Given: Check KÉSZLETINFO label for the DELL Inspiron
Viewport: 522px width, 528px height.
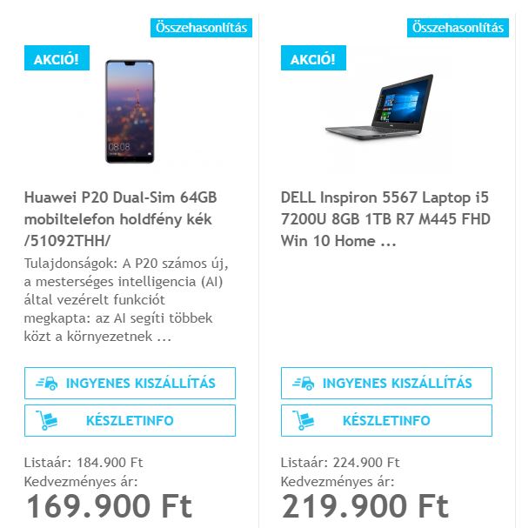Looking at the screenshot, I should (386, 421).
